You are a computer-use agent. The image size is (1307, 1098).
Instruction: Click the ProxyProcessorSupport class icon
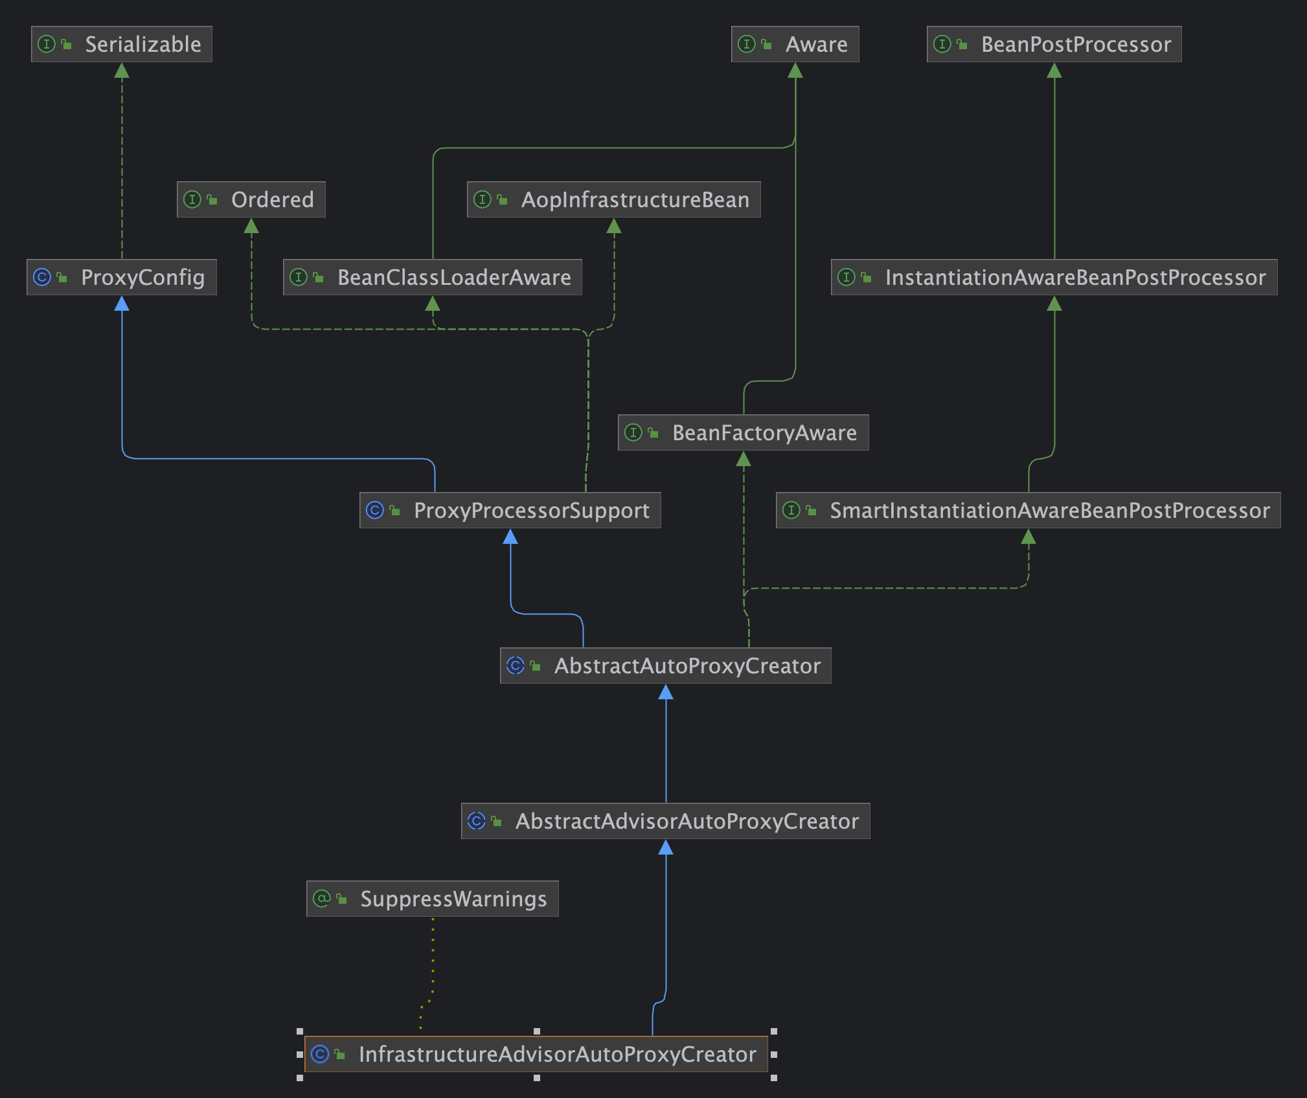point(375,510)
